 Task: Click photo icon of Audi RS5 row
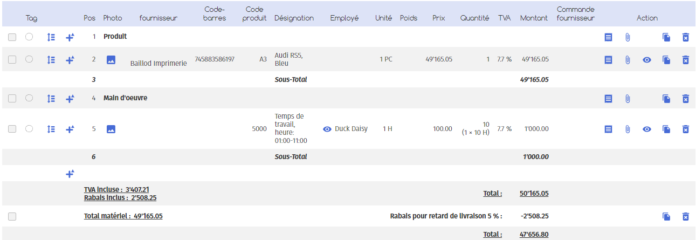coord(111,60)
